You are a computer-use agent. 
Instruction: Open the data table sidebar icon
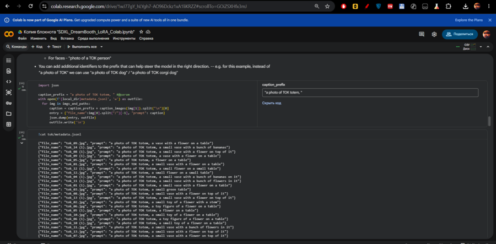pos(8,124)
